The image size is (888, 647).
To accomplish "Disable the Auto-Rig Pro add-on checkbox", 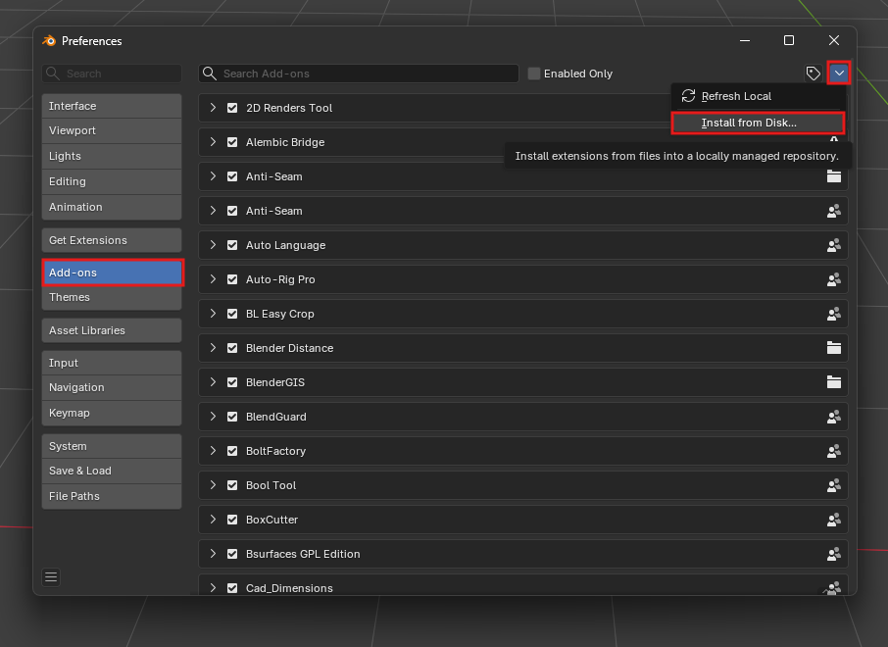I will click(x=232, y=279).
